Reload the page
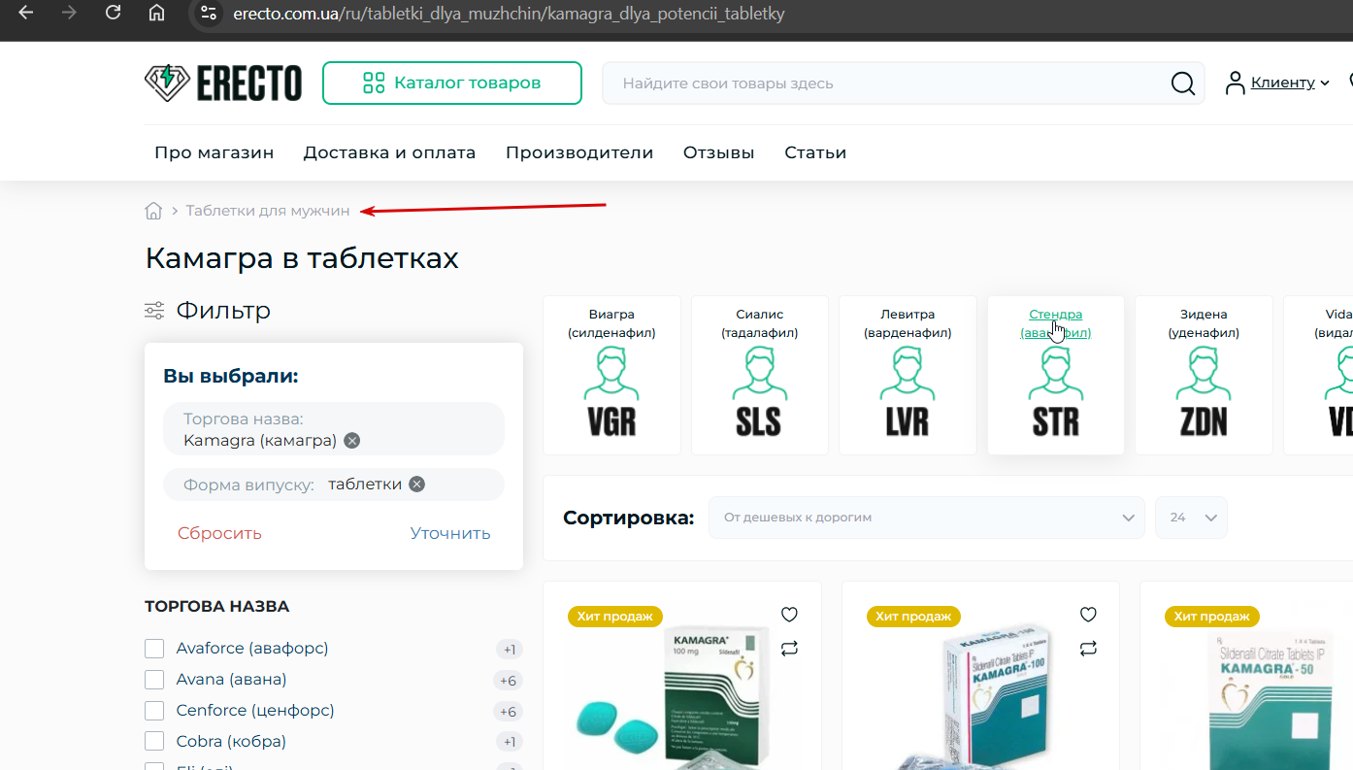 click(113, 14)
